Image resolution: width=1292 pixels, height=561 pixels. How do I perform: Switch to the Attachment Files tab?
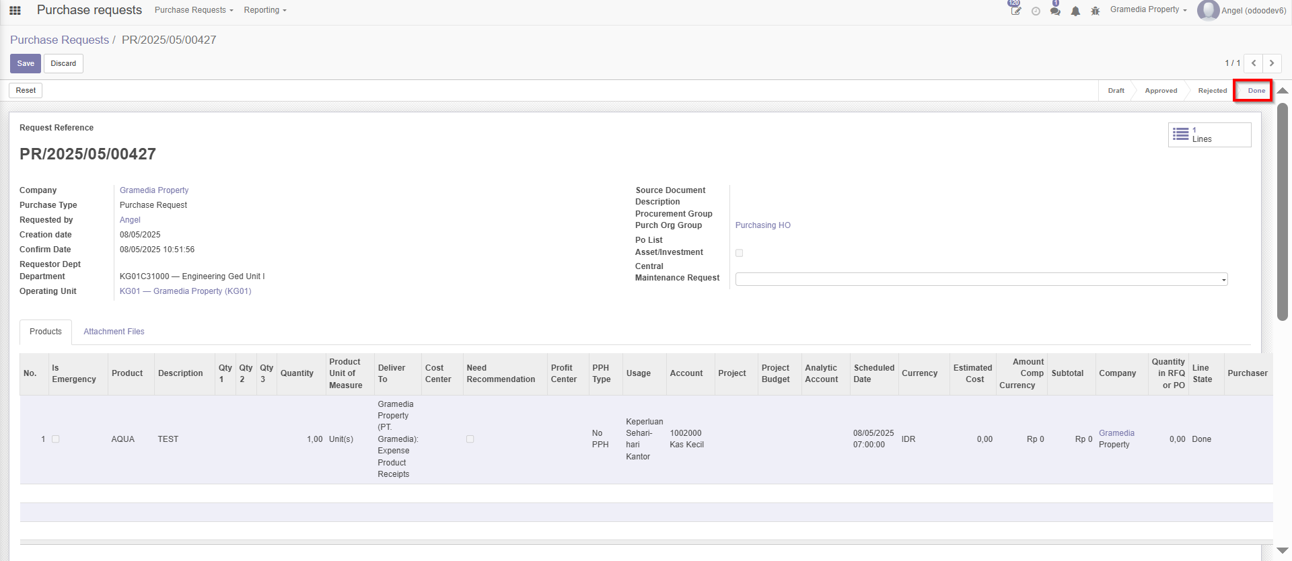tap(114, 332)
